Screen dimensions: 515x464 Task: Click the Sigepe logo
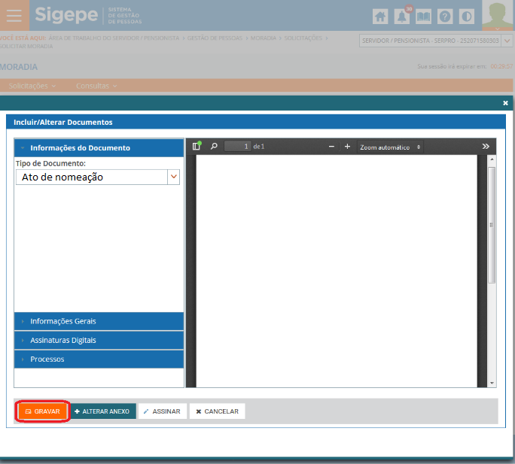66,15
